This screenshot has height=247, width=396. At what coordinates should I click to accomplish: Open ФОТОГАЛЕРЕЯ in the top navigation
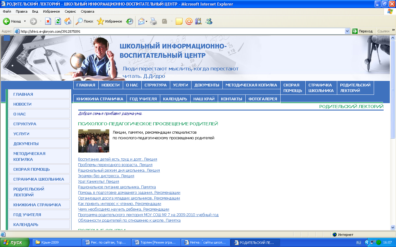(x=263, y=99)
